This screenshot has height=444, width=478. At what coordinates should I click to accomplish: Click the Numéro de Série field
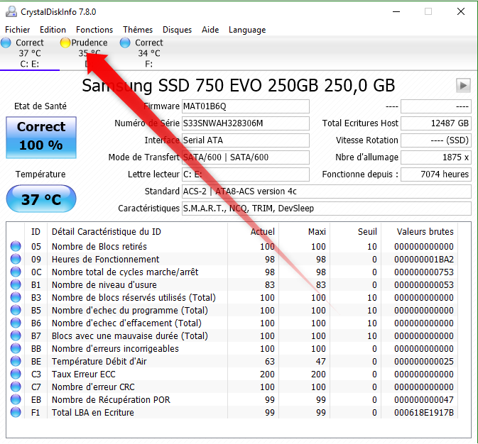(x=245, y=123)
